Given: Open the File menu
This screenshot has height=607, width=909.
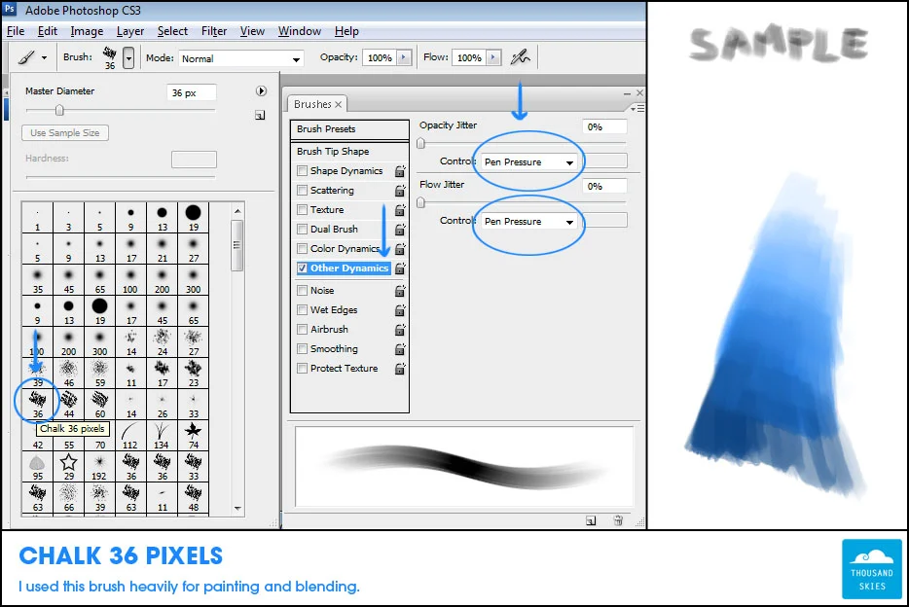Looking at the screenshot, I should click(16, 31).
